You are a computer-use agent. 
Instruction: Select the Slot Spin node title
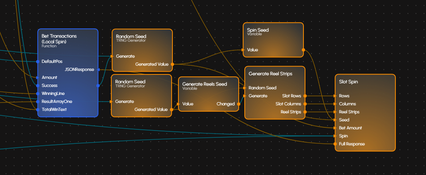tap(348, 82)
